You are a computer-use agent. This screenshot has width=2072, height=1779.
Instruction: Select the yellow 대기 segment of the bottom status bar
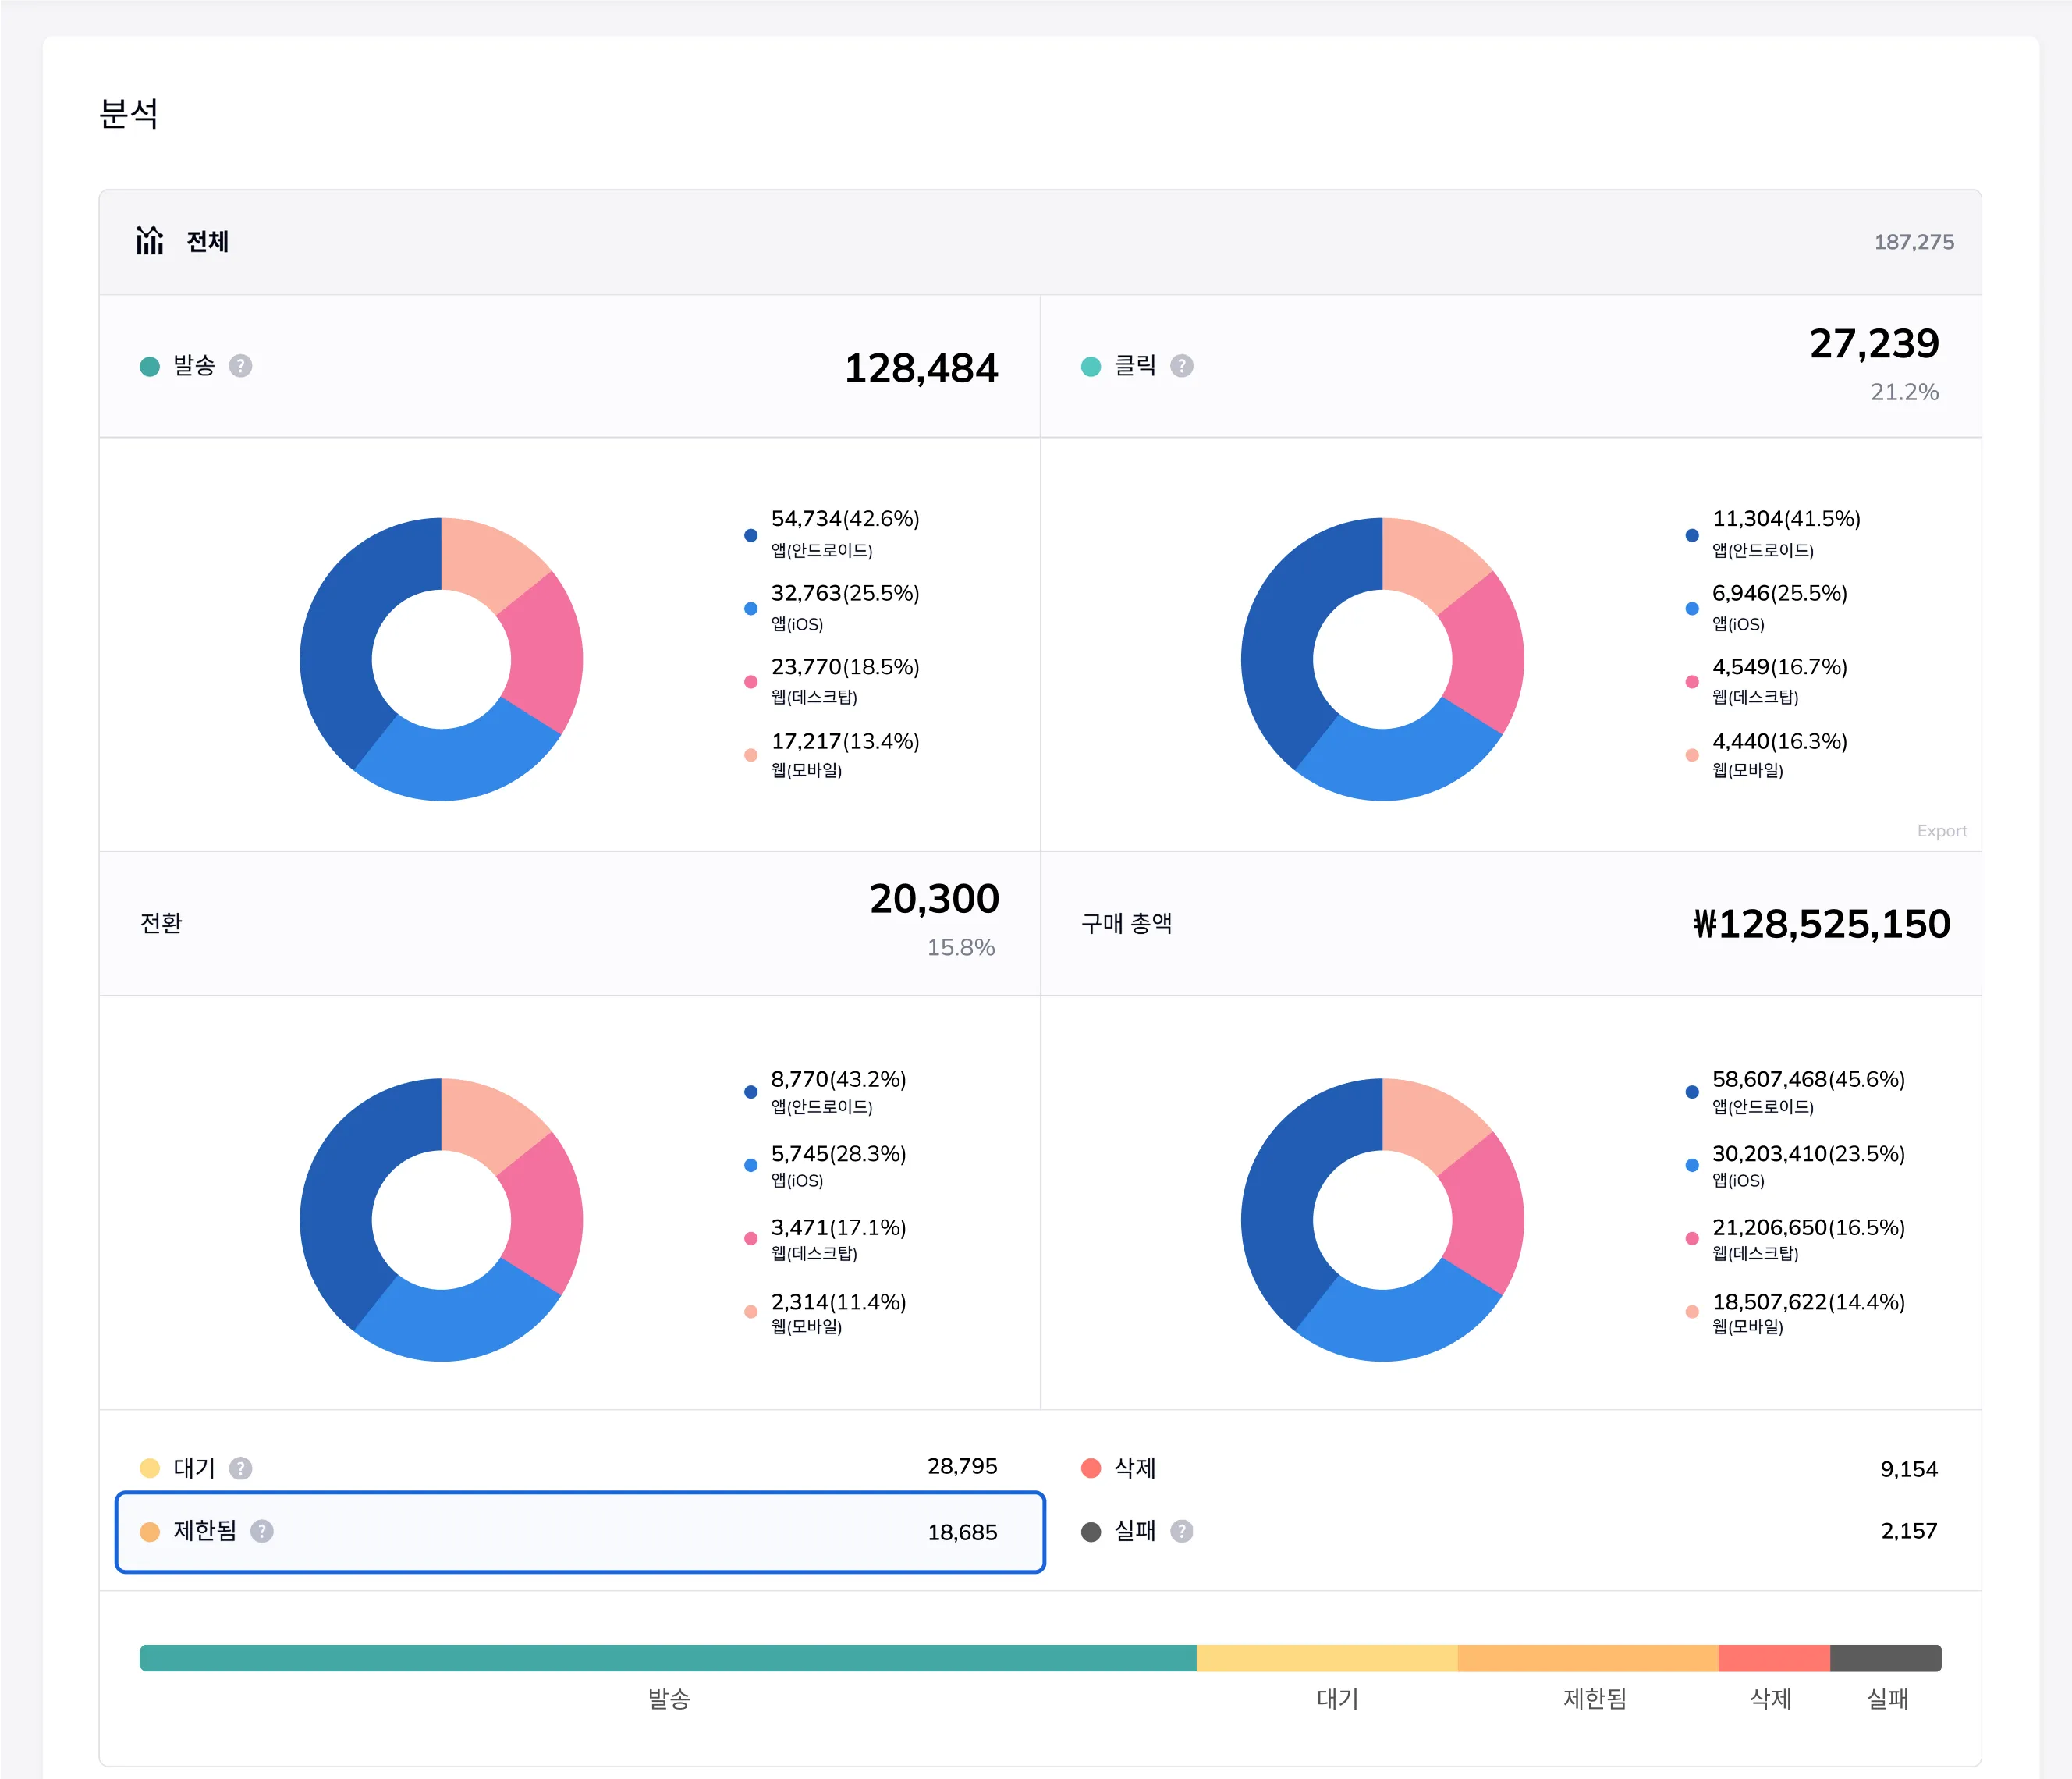[x=1327, y=1658]
